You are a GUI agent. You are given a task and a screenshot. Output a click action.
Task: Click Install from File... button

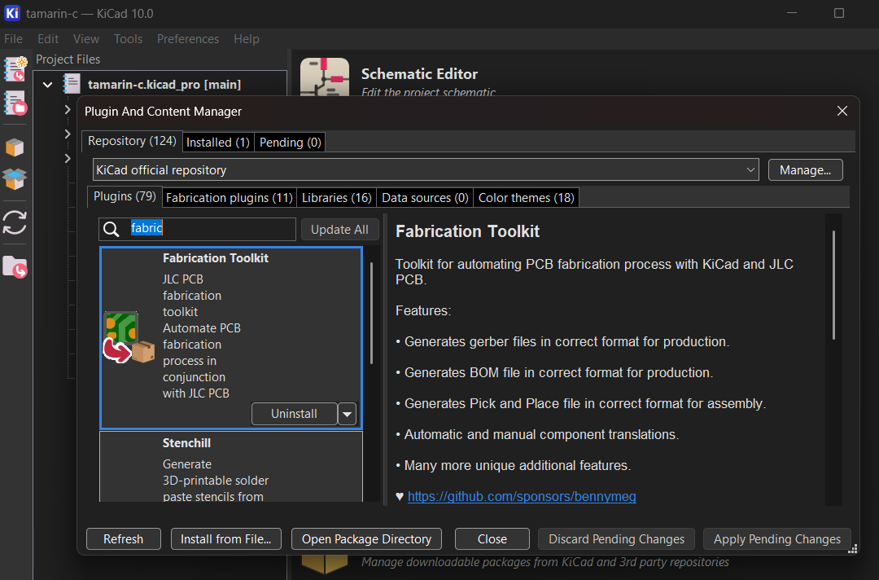[226, 539]
